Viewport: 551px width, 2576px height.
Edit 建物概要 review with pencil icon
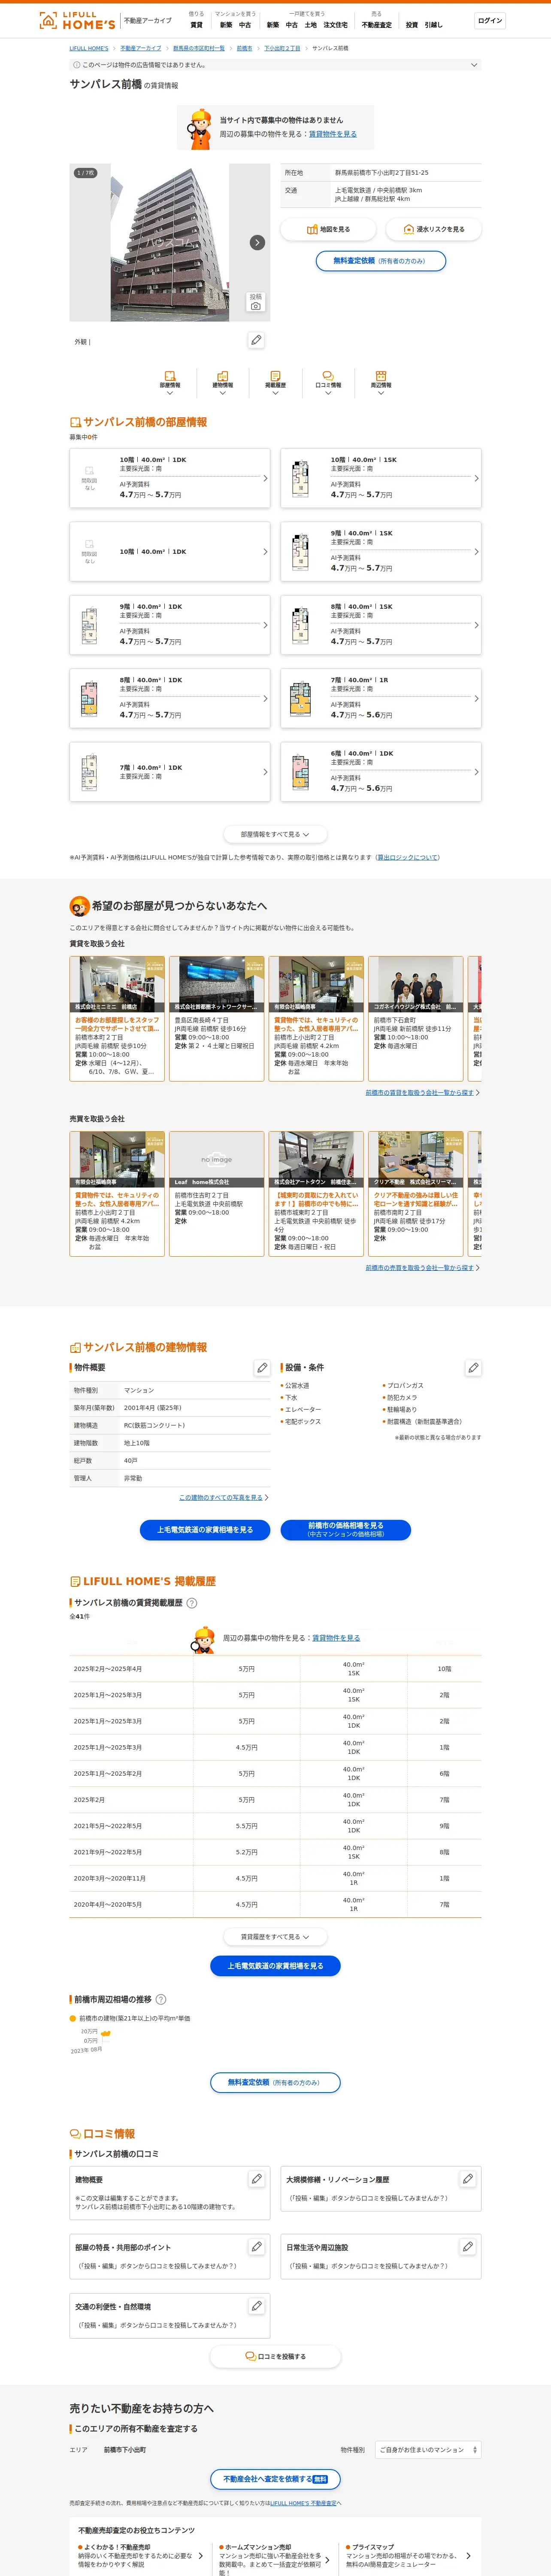pyautogui.click(x=256, y=2179)
